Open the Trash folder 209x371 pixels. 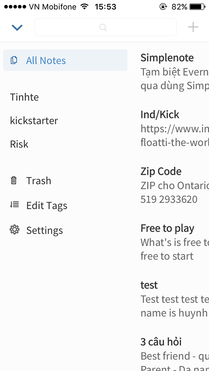click(38, 180)
